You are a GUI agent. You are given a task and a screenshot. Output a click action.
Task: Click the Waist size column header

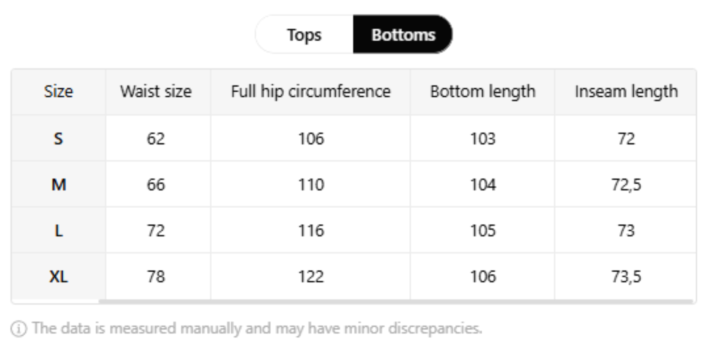tap(156, 92)
